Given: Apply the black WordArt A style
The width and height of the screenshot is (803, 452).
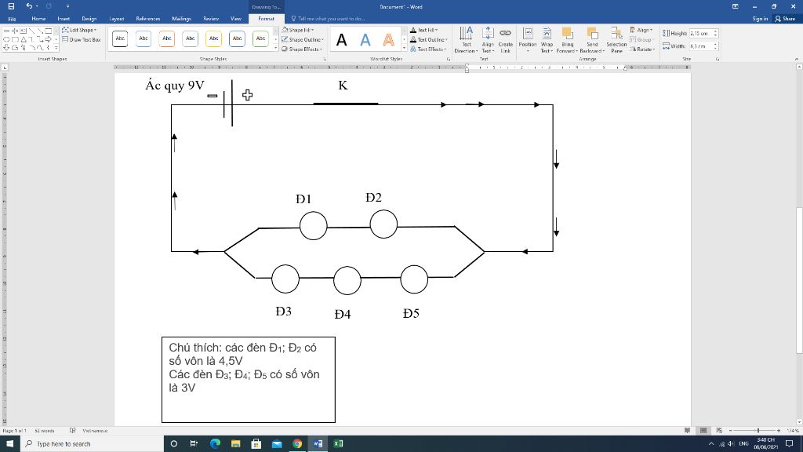Looking at the screenshot, I should coord(342,39).
